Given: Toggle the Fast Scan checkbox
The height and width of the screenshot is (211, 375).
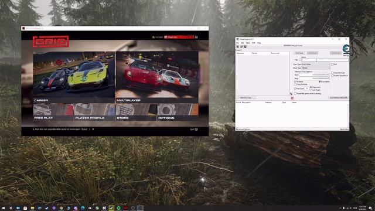Looking at the screenshot, I should [295, 89].
